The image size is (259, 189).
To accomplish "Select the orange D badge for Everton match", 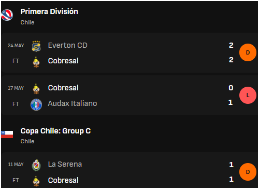I will click(x=248, y=52).
